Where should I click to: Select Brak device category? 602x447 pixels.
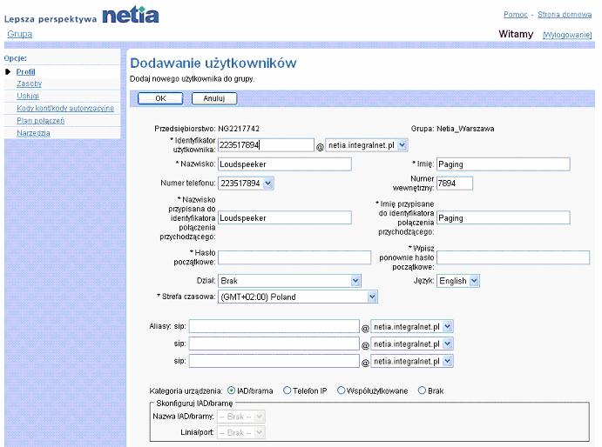(x=422, y=390)
